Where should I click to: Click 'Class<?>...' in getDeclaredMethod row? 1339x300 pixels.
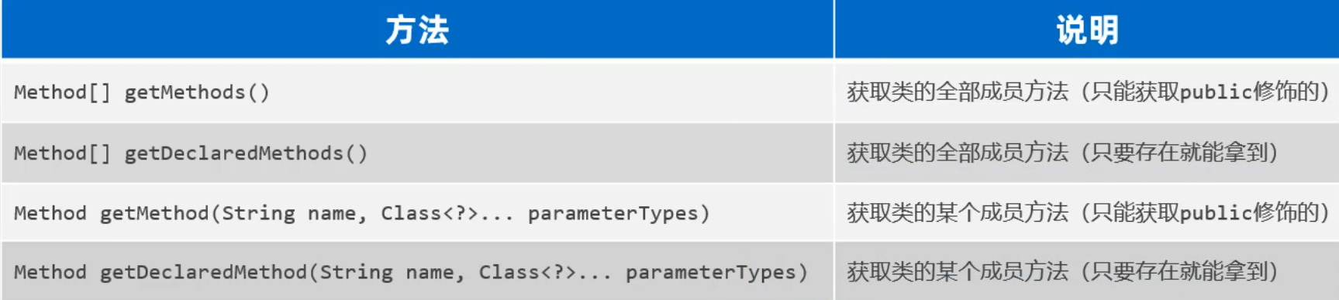(545, 272)
